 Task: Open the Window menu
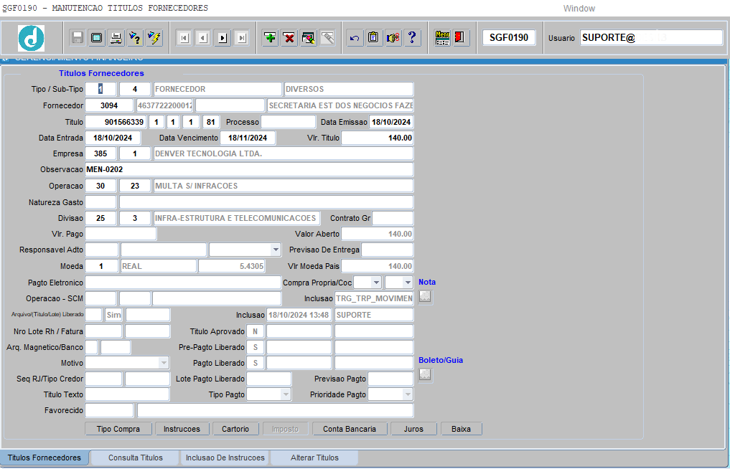(579, 9)
